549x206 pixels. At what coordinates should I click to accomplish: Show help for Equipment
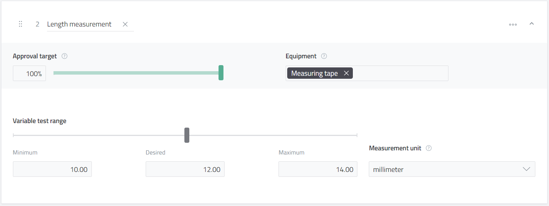(x=324, y=56)
